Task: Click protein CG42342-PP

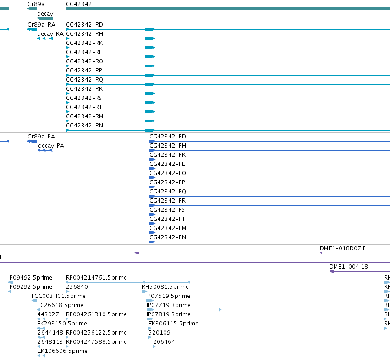Action: coord(167,182)
